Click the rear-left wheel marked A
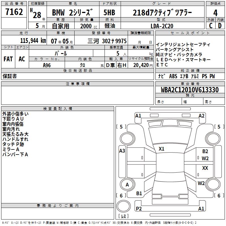226x226 pixels. coord(127,184)
